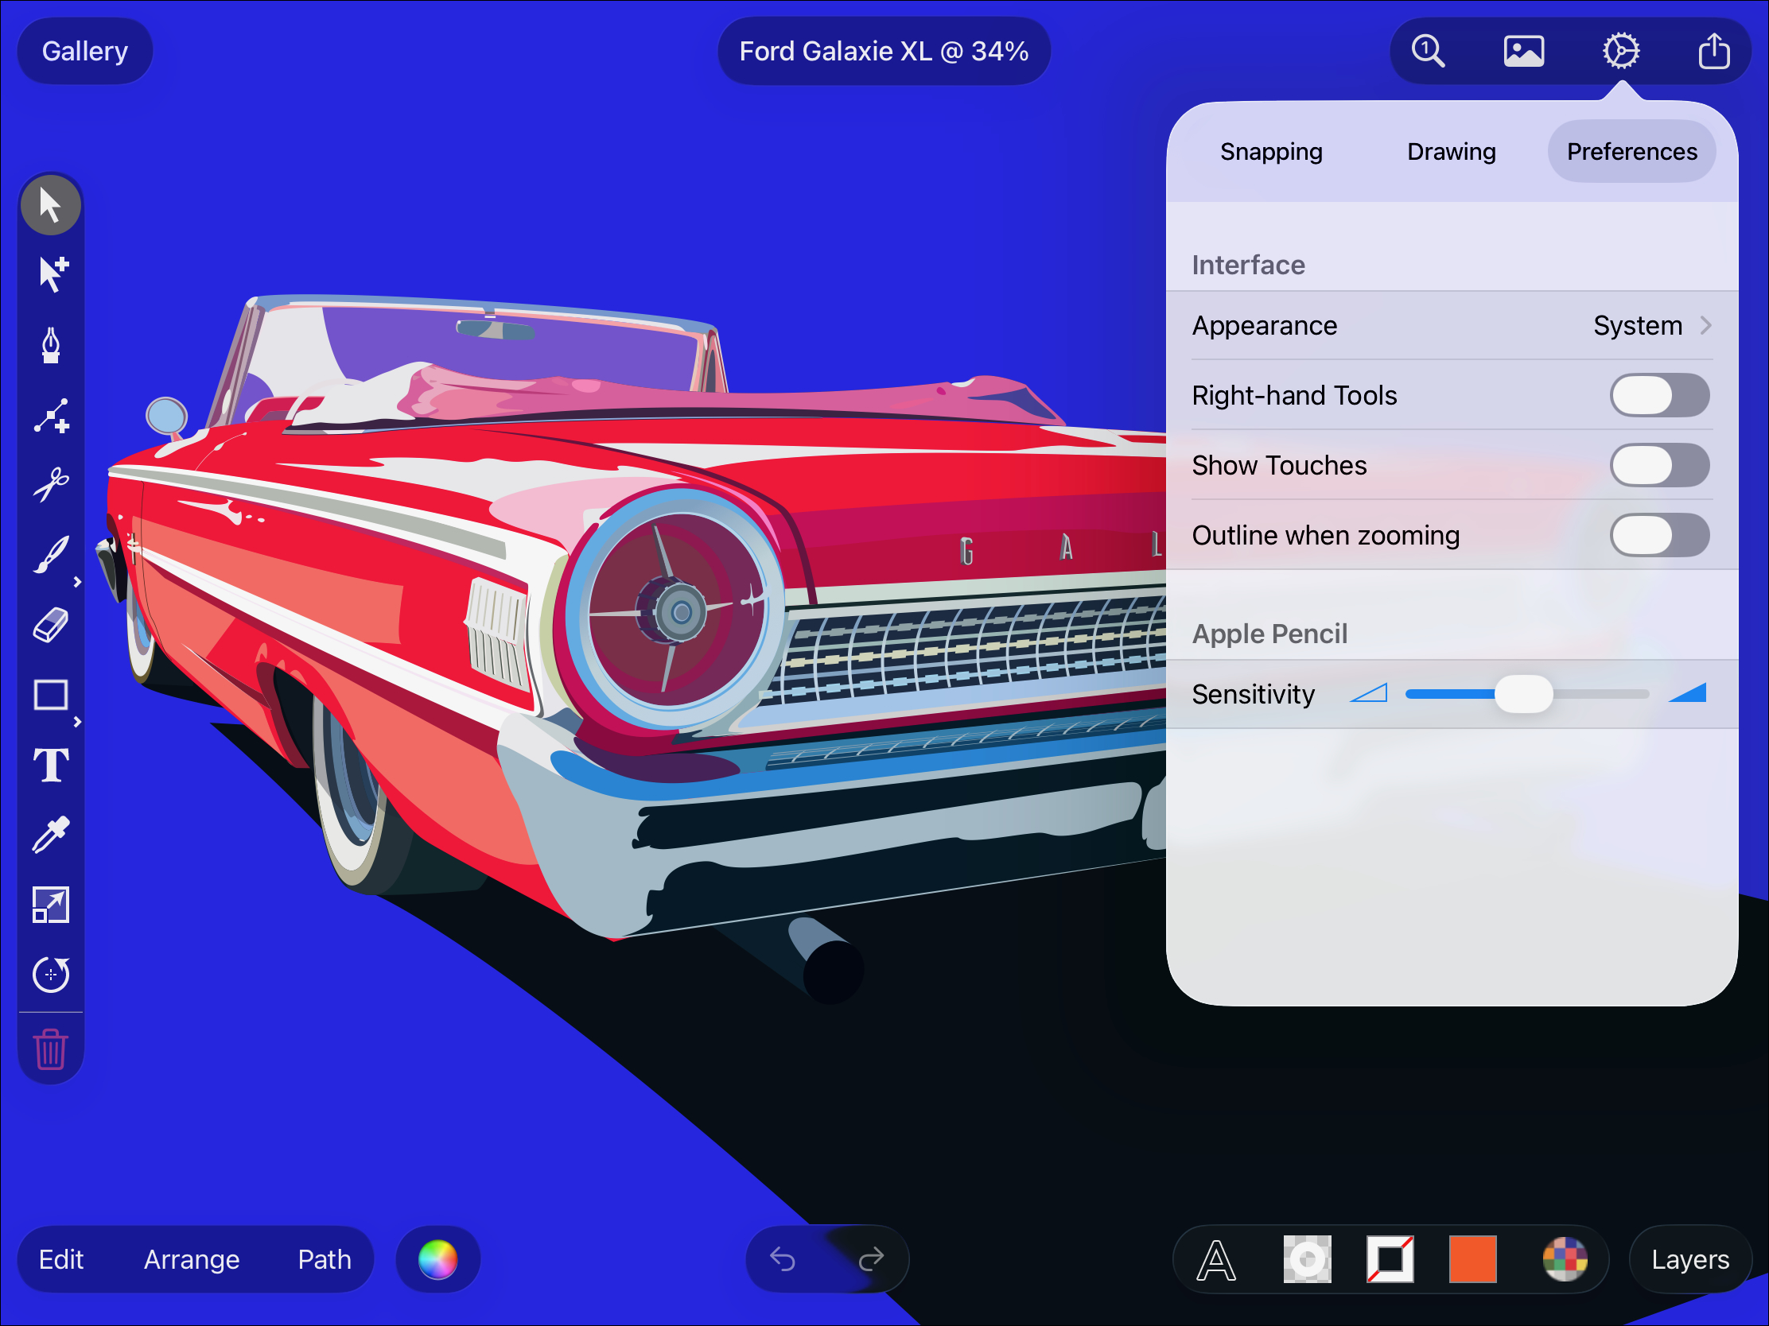The width and height of the screenshot is (1769, 1326).
Task: Switch to the Snapping tab
Action: [x=1271, y=152]
